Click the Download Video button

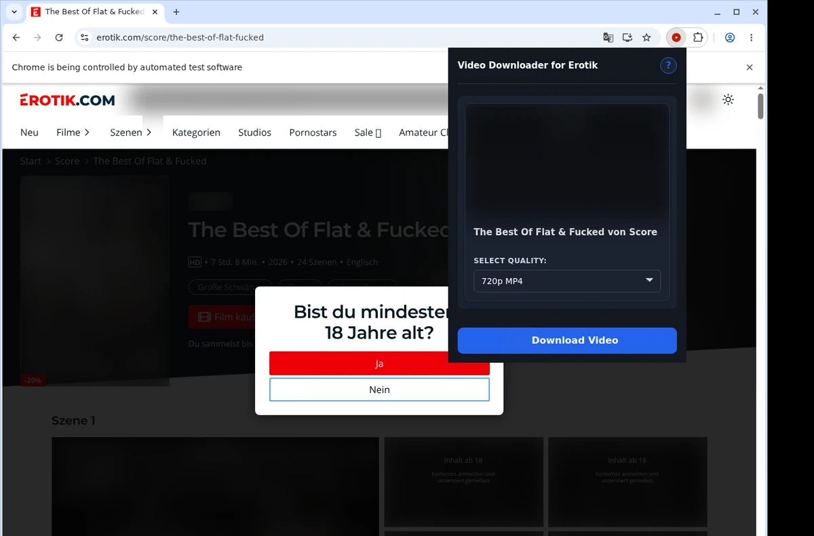[567, 341]
